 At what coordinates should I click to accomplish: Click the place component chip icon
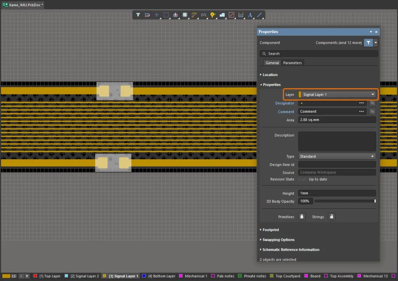[x=185, y=15]
